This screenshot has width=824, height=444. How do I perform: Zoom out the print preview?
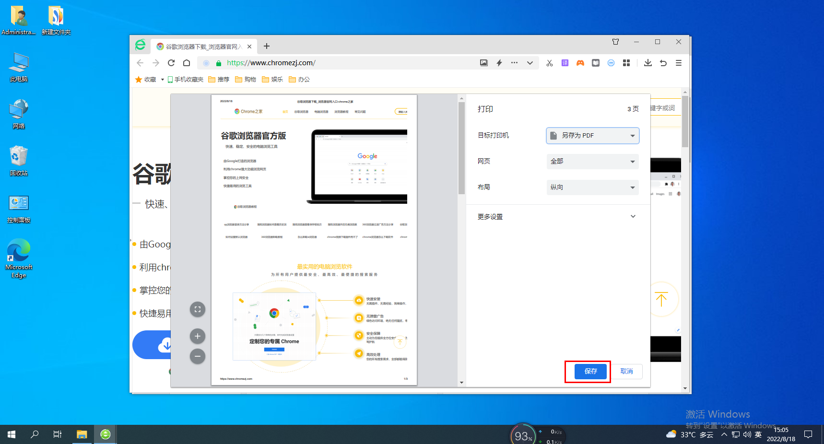coord(198,356)
